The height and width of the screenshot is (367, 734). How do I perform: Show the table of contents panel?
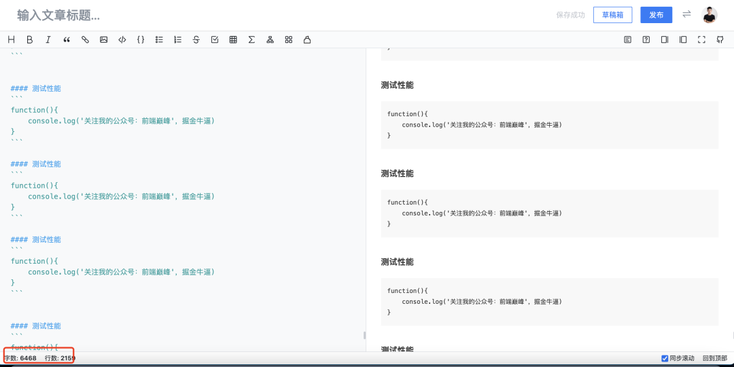pyautogui.click(x=628, y=40)
